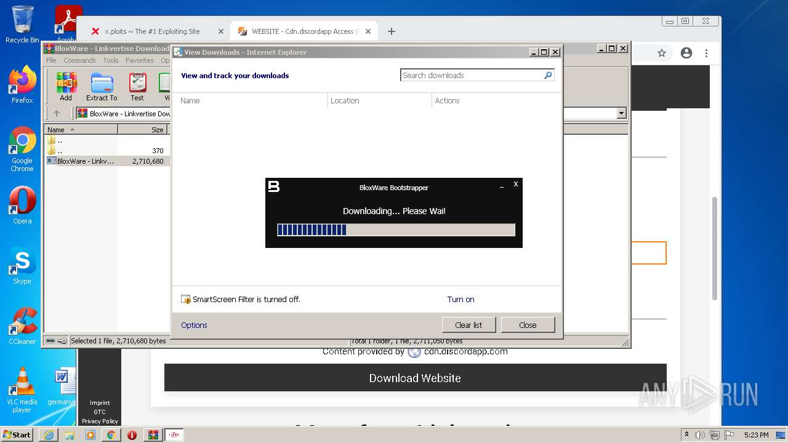Click the Start button

click(17, 435)
